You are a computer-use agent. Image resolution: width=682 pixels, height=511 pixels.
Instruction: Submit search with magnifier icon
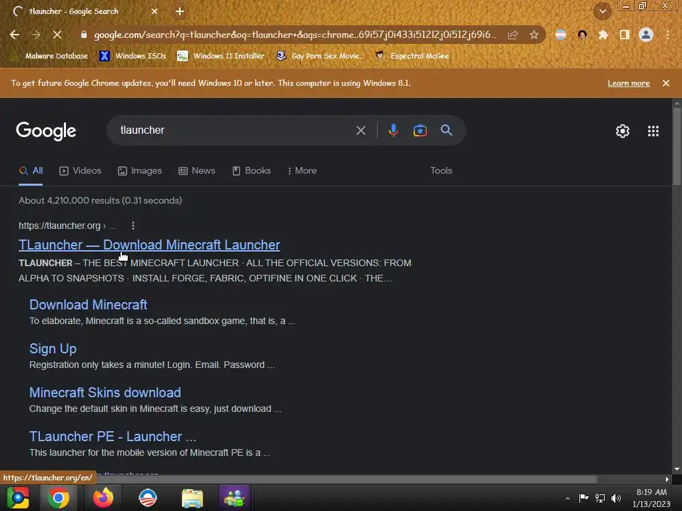coord(446,130)
